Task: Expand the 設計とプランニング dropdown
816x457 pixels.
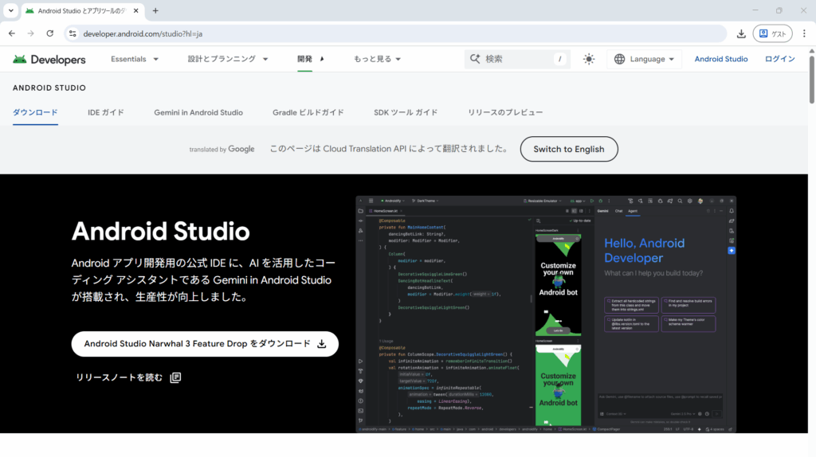Action: click(228, 59)
